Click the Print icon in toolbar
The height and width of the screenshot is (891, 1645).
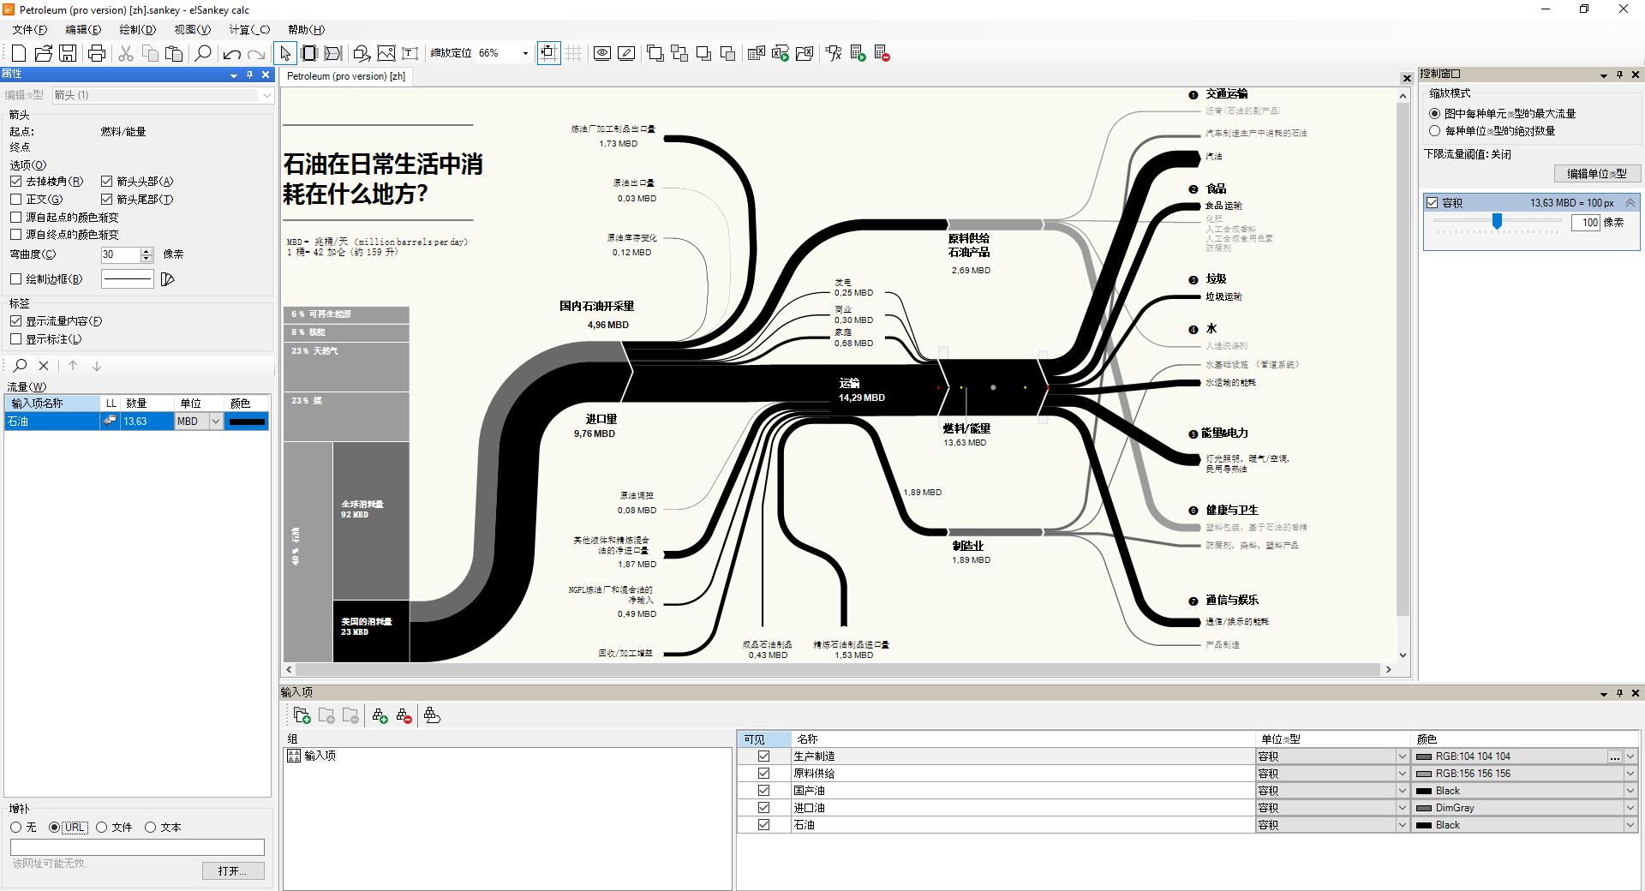[x=97, y=53]
